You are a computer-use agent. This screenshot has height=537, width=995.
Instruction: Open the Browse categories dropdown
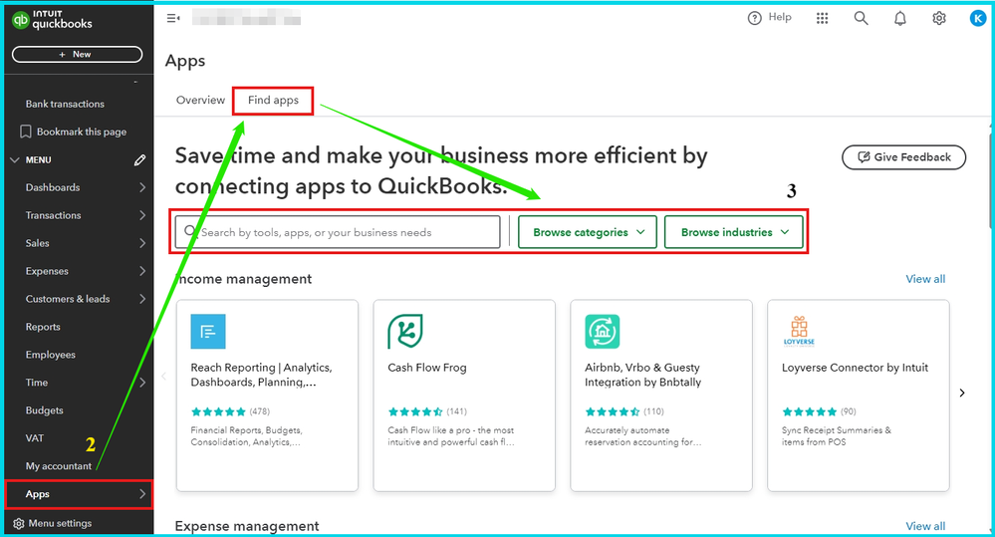pyautogui.click(x=588, y=232)
